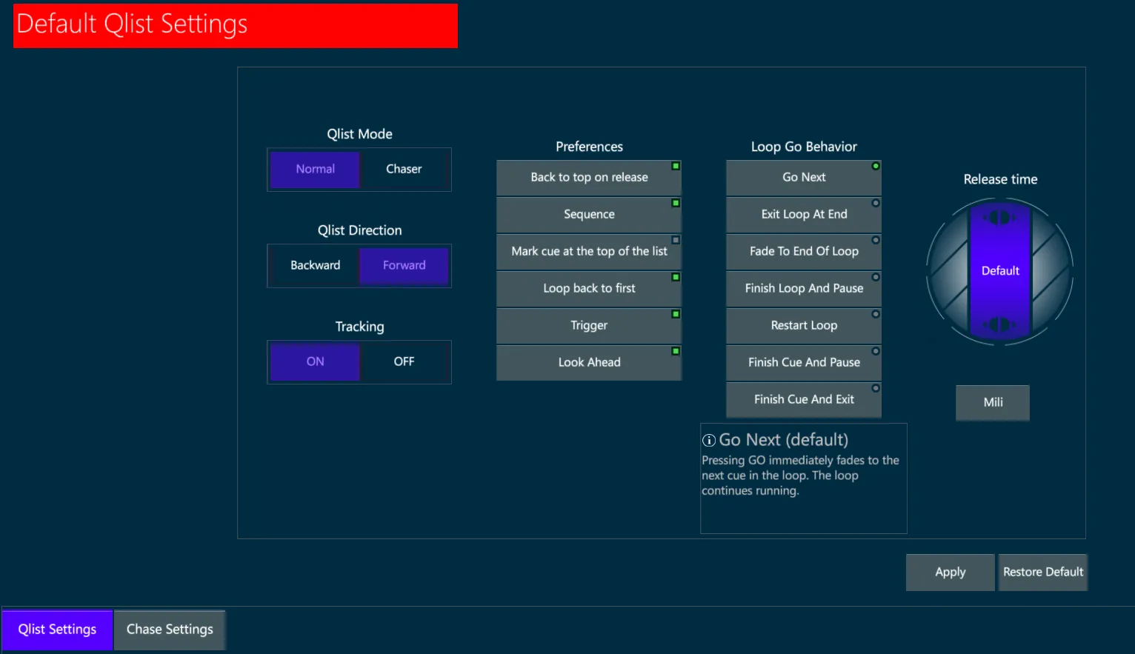The image size is (1135, 654).
Task: Toggle Back to top on release preference
Action: (x=589, y=178)
